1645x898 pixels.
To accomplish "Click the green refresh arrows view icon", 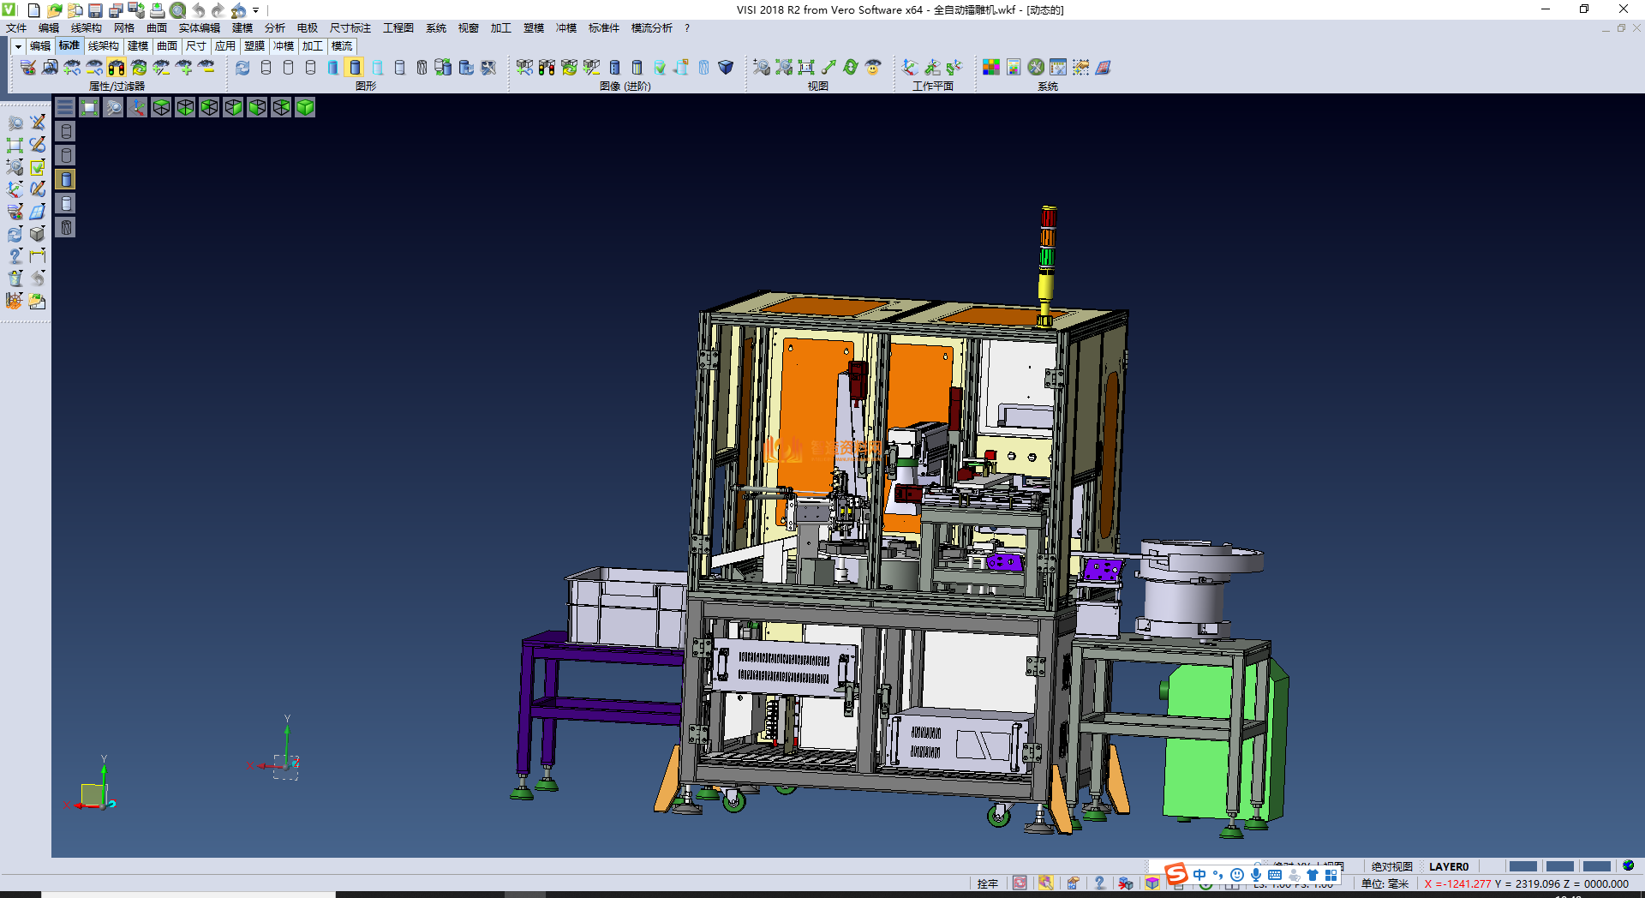I will pos(850,68).
